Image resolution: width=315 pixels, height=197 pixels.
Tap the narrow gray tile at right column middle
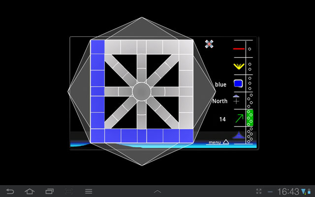186,91
